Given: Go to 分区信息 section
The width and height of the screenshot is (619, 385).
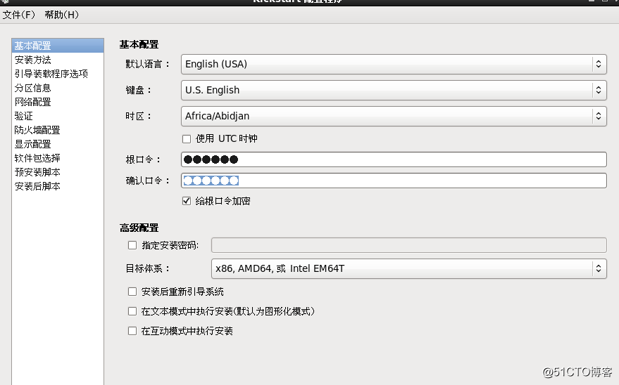Looking at the screenshot, I should [x=58, y=89].
